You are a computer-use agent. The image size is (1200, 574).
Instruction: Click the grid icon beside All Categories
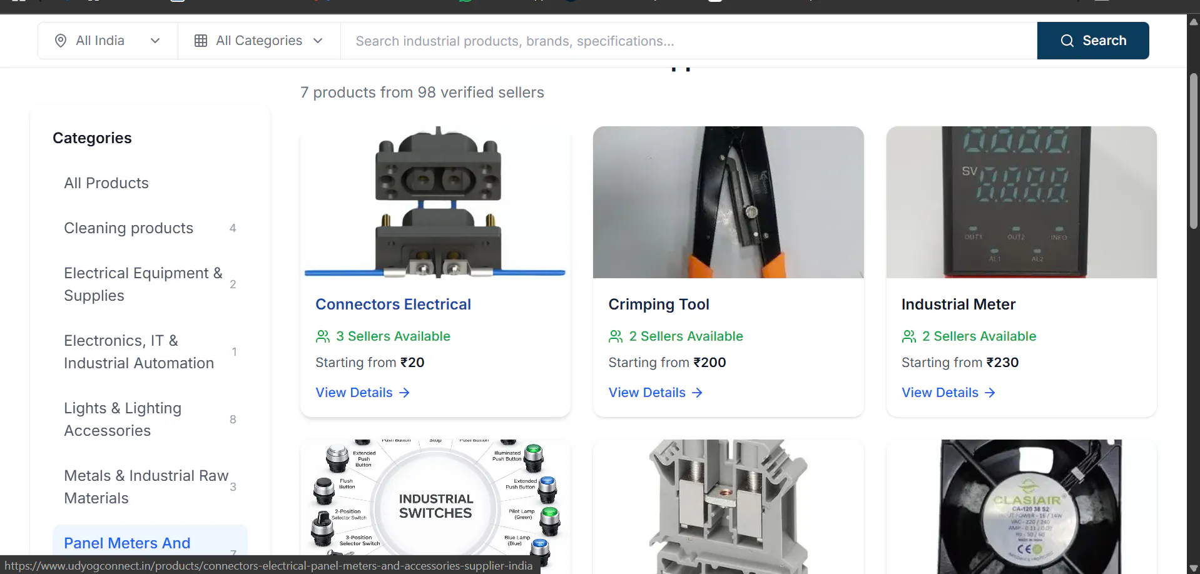(201, 41)
